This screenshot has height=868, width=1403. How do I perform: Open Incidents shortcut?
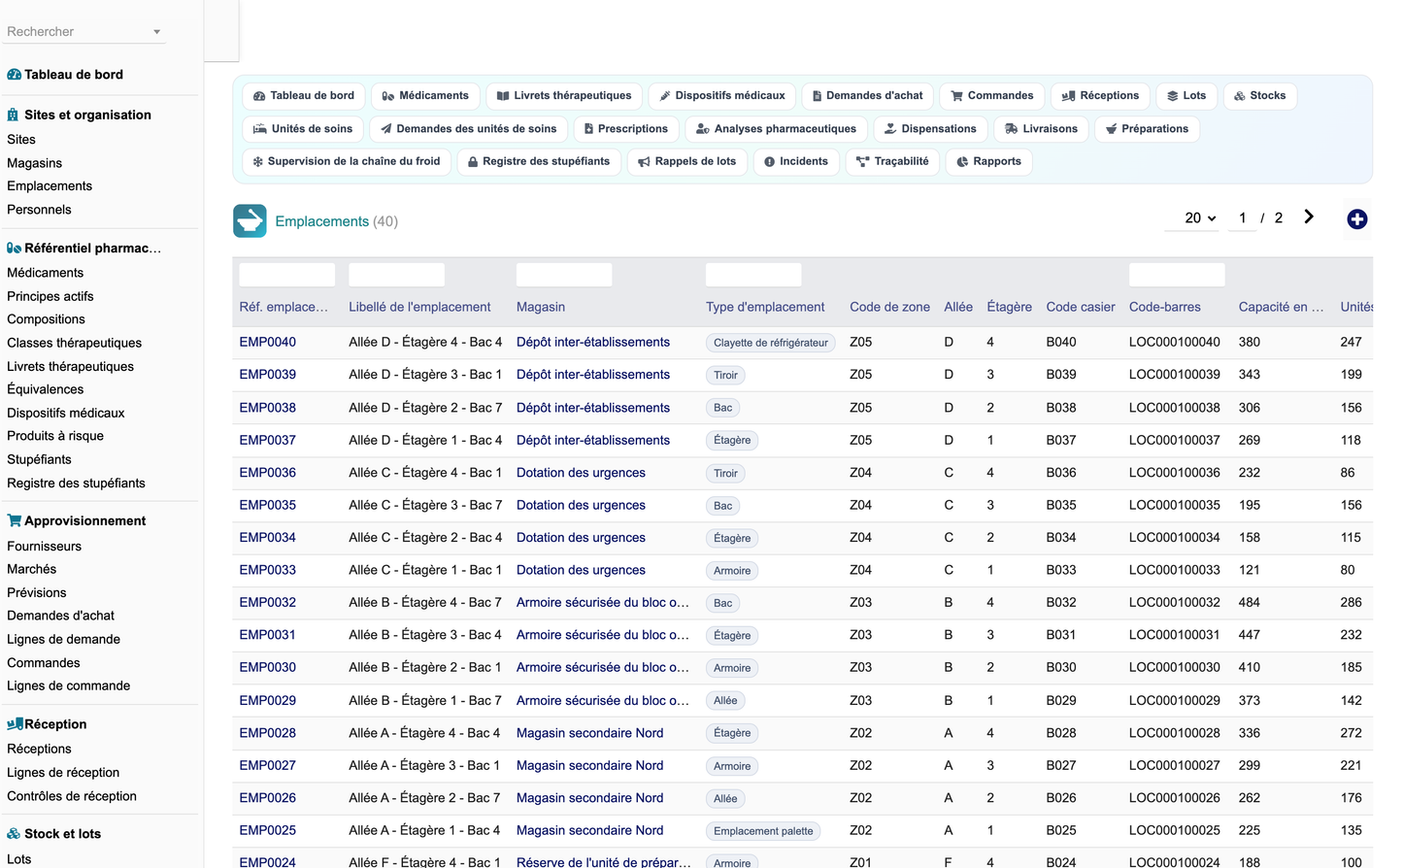coord(796,162)
